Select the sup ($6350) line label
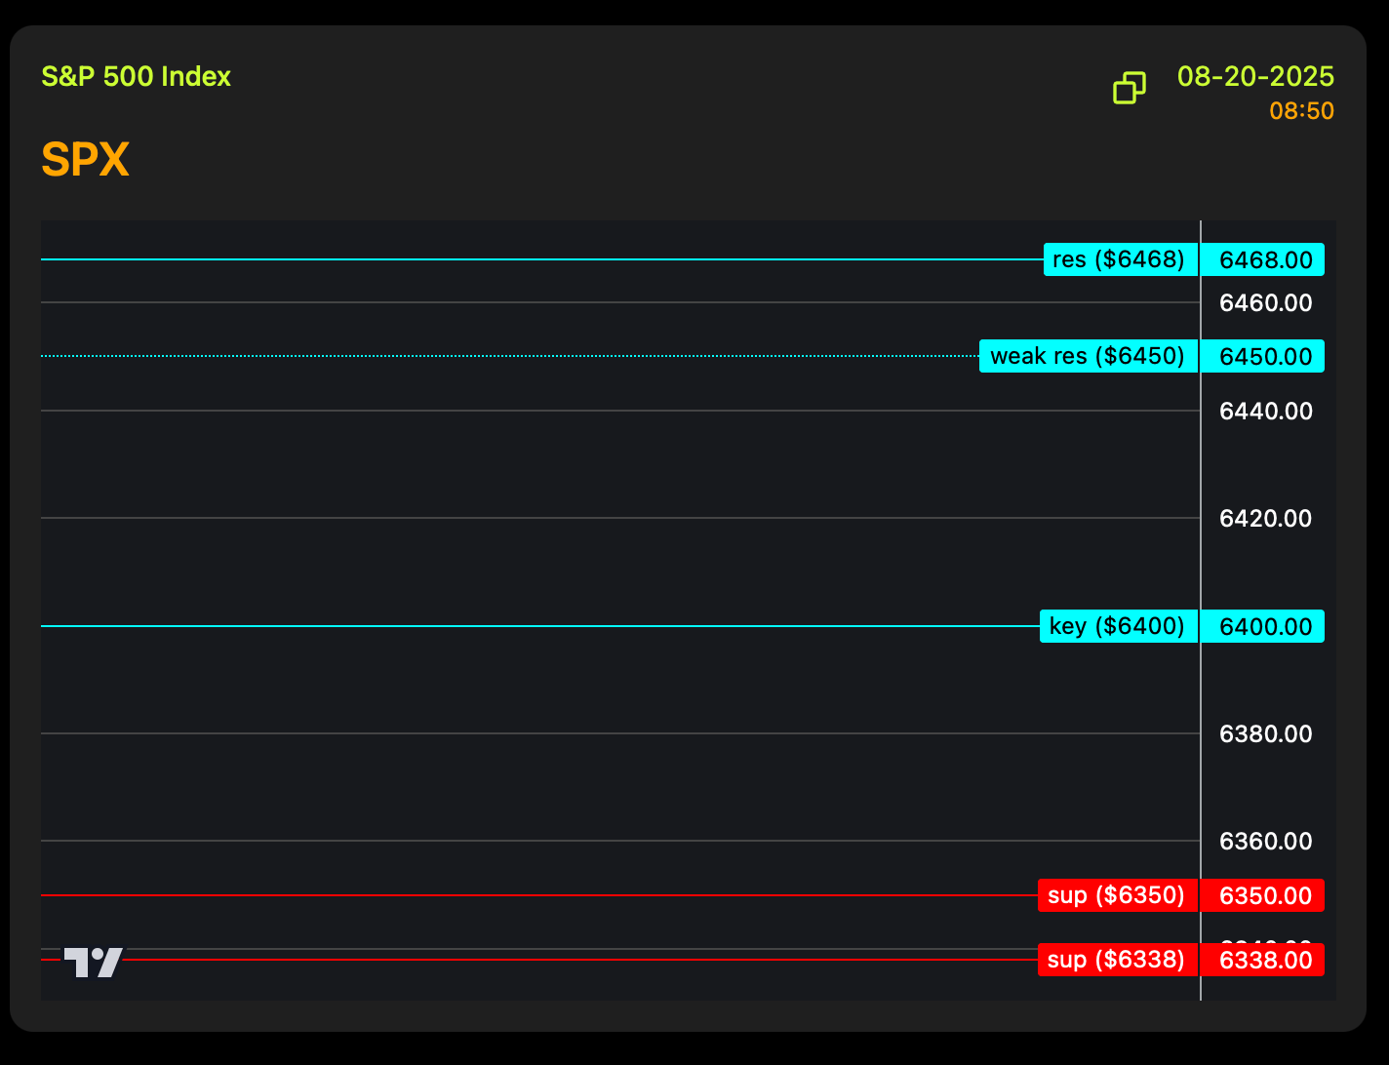The width and height of the screenshot is (1389, 1065). [1118, 895]
